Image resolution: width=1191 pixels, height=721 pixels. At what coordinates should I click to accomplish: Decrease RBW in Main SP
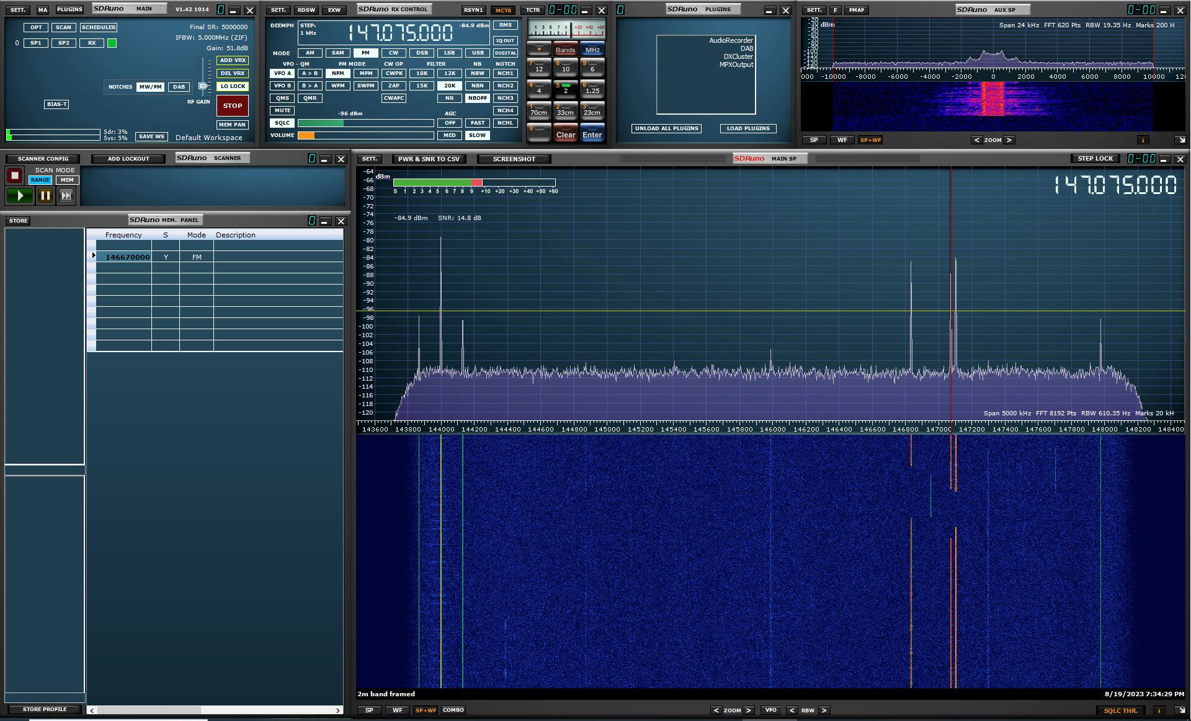click(x=792, y=710)
